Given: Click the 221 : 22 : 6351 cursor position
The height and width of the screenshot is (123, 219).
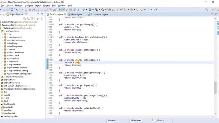Looking at the screenshot, I should point(158,120).
